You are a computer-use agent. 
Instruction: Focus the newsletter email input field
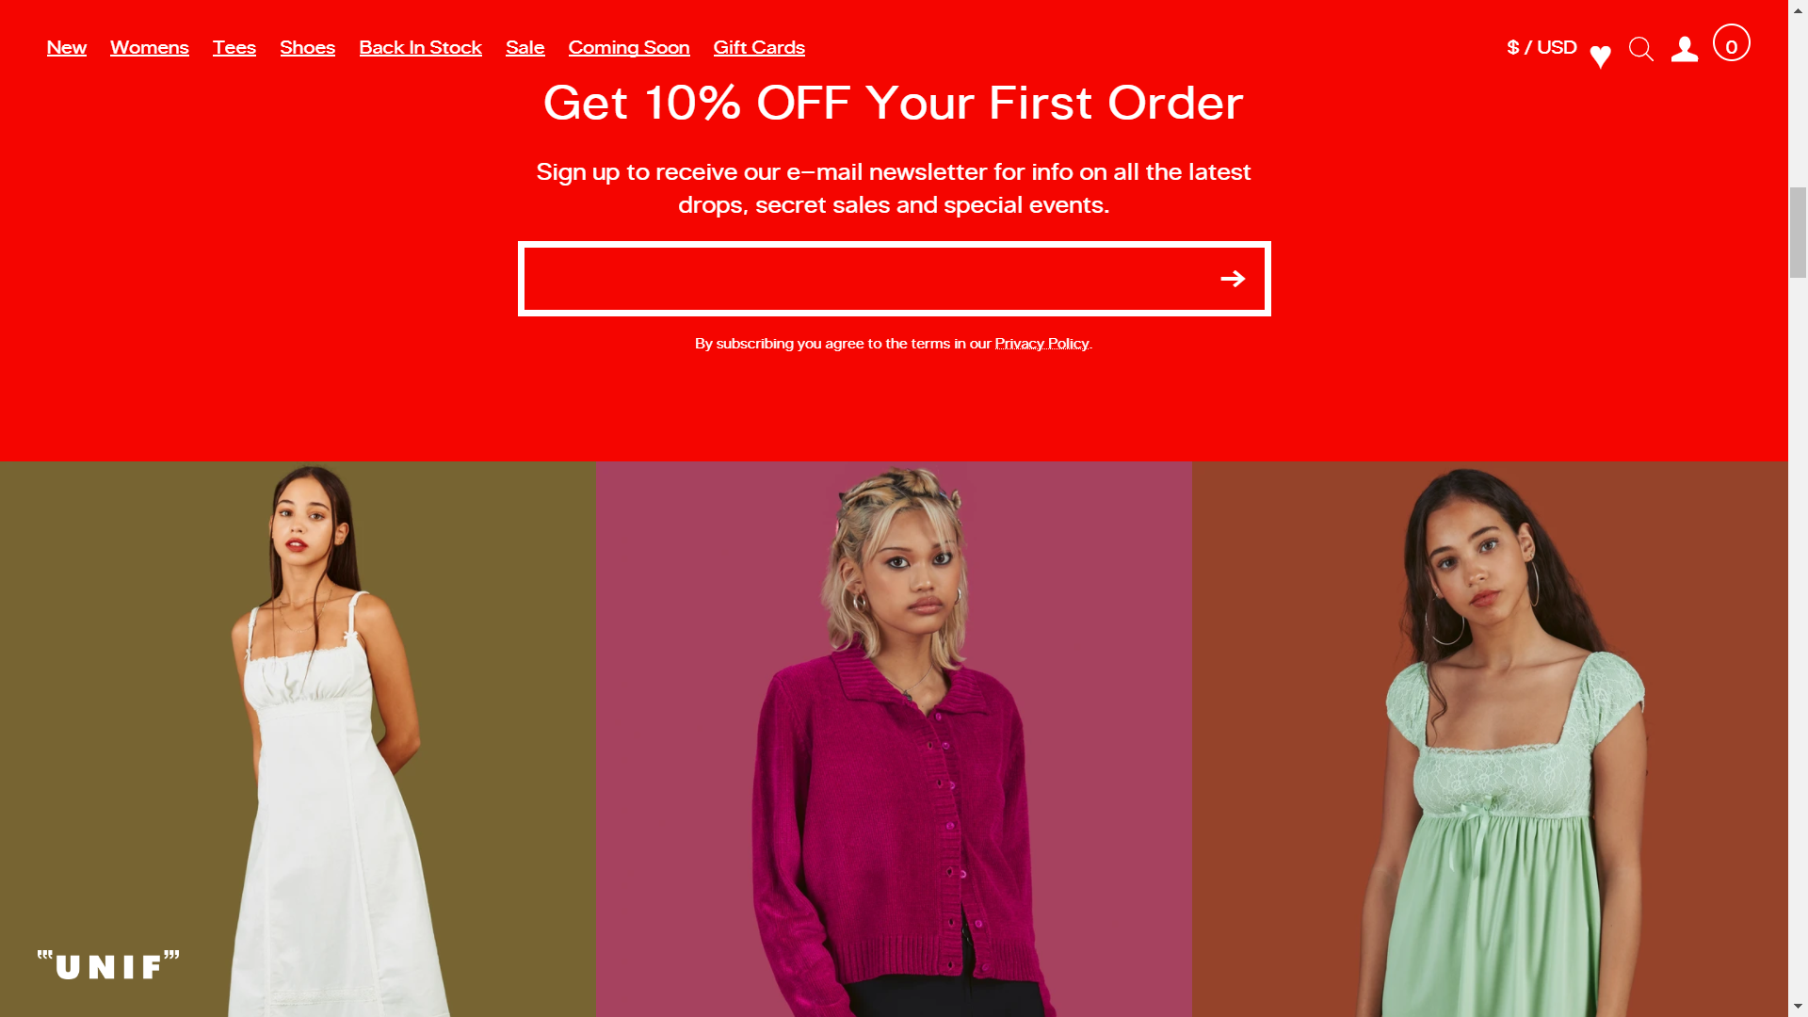(866, 279)
